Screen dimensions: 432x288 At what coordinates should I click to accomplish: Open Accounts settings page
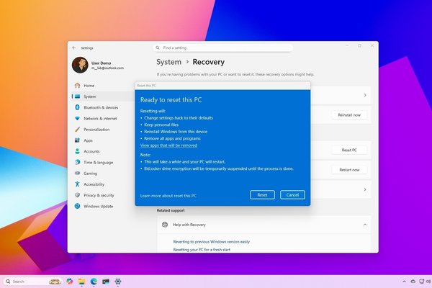pyautogui.click(x=103, y=151)
